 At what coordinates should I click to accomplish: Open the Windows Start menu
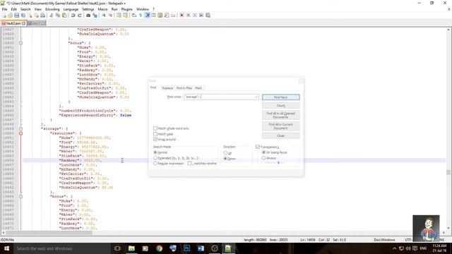(x=6, y=248)
